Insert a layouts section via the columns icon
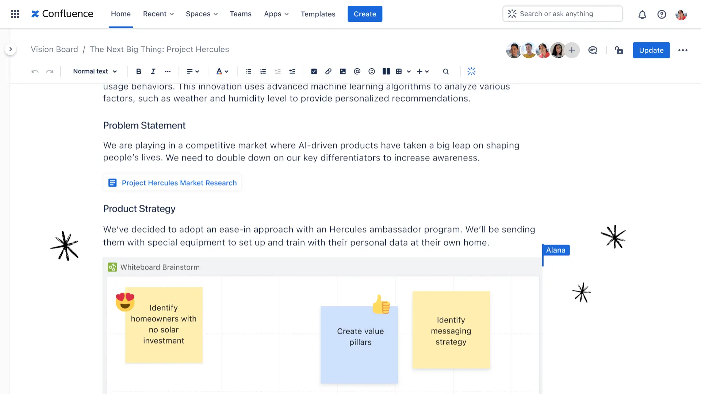Screen dimensions: 701x394 click(386, 72)
